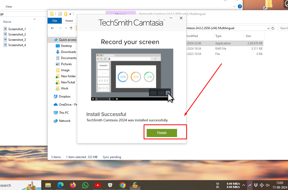Open Customize Quick Access Toolbar dropdown

click(70, 14)
